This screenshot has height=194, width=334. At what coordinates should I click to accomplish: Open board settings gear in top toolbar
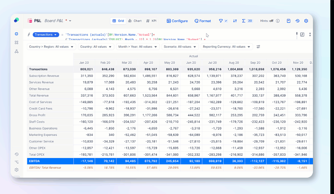click(306, 21)
